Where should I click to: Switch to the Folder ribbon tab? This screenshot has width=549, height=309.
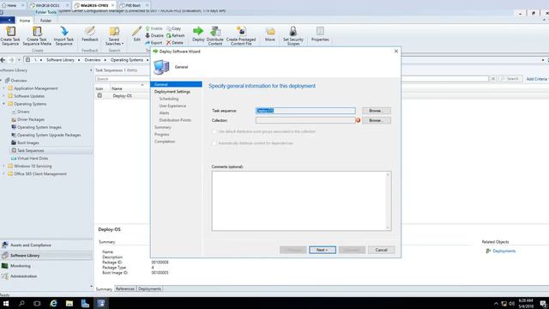(x=45, y=21)
